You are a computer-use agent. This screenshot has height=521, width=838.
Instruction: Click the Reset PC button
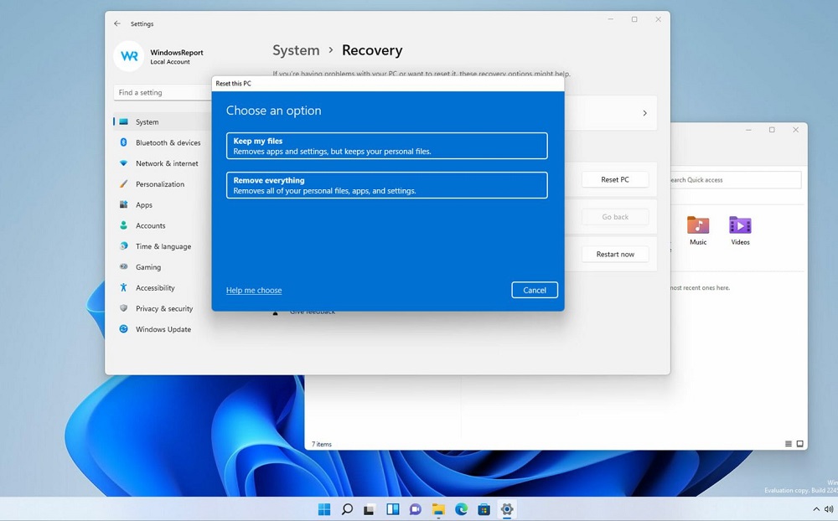tap(615, 179)
